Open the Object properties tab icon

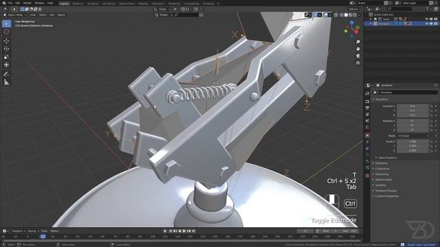tap(367, 136)
